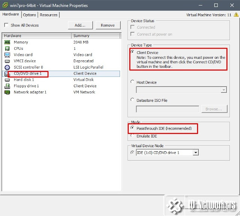
Task: Minimize the Virtual Machine Properties window
Action: tap(200, 5)
